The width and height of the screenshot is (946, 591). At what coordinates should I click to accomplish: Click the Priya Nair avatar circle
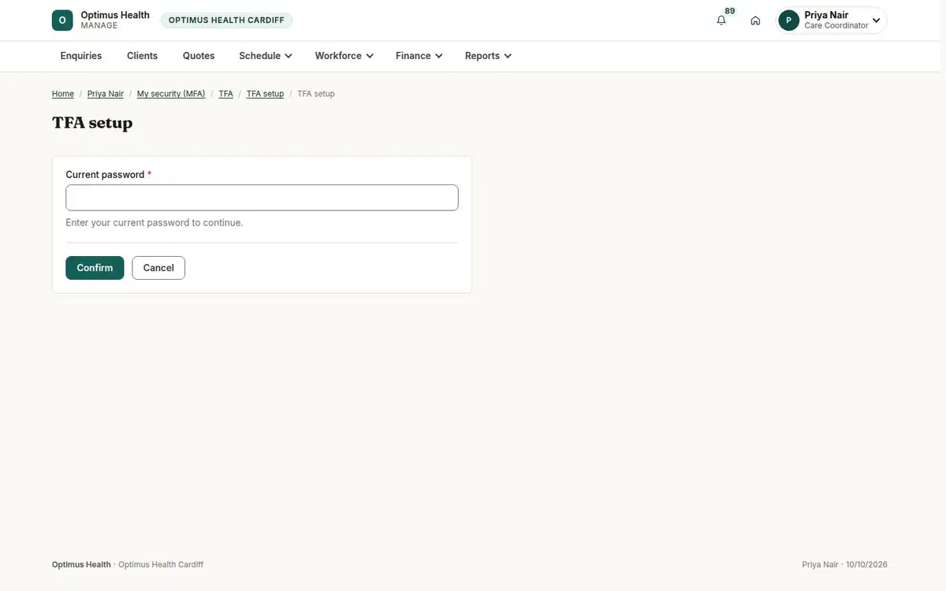[789, 20]
